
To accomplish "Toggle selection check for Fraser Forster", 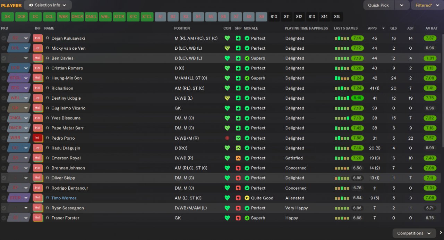I will tap(4, 218).
